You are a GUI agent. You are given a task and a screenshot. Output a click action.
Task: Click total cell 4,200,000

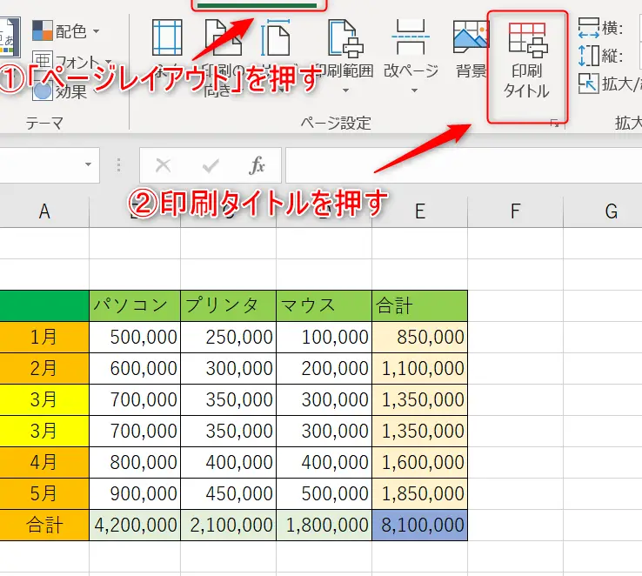(x=135, y=526)
